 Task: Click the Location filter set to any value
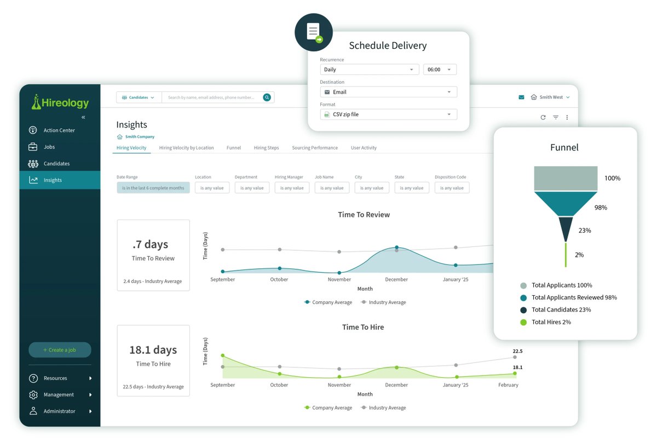212,187
